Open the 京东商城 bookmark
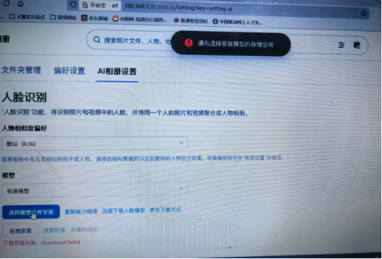 (x=94, y=18)
